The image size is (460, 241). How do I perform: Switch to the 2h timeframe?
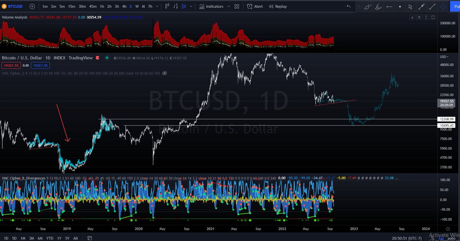pos(109,7)
